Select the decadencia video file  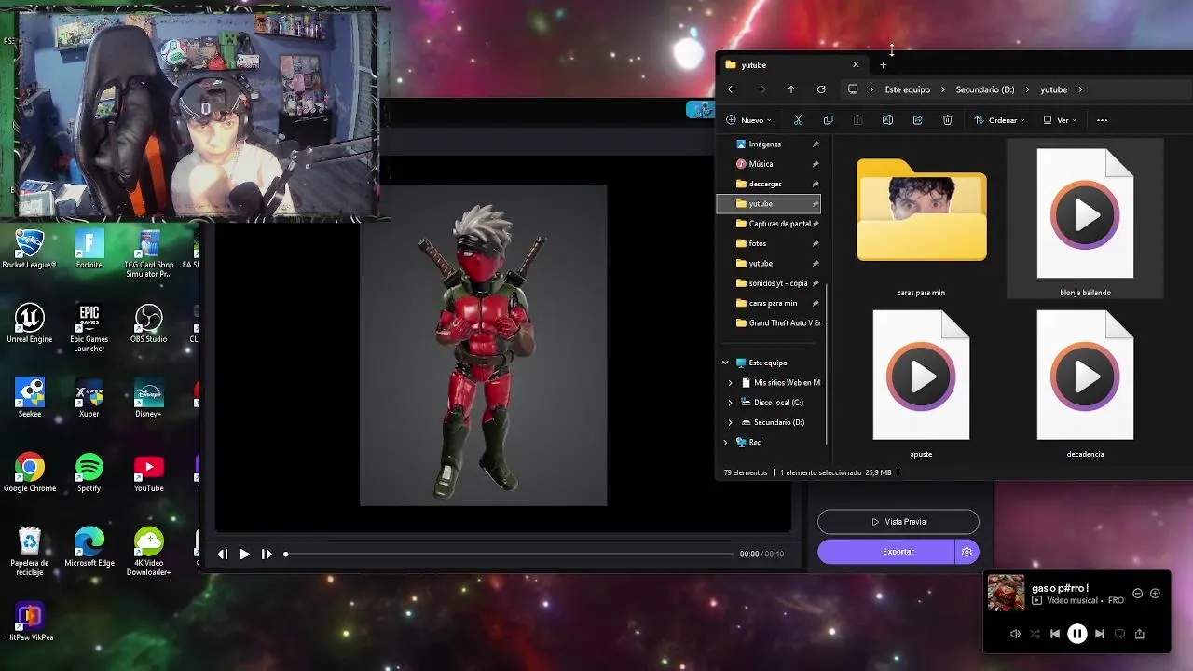click(x=1085, y=383)
